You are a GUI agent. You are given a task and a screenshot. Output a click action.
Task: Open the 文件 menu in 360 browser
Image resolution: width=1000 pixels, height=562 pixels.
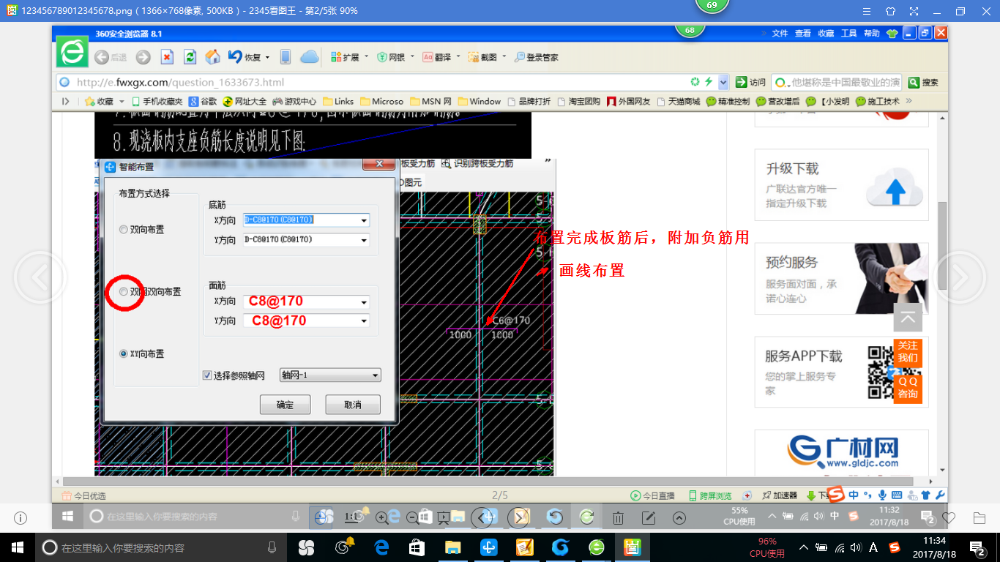780,33
